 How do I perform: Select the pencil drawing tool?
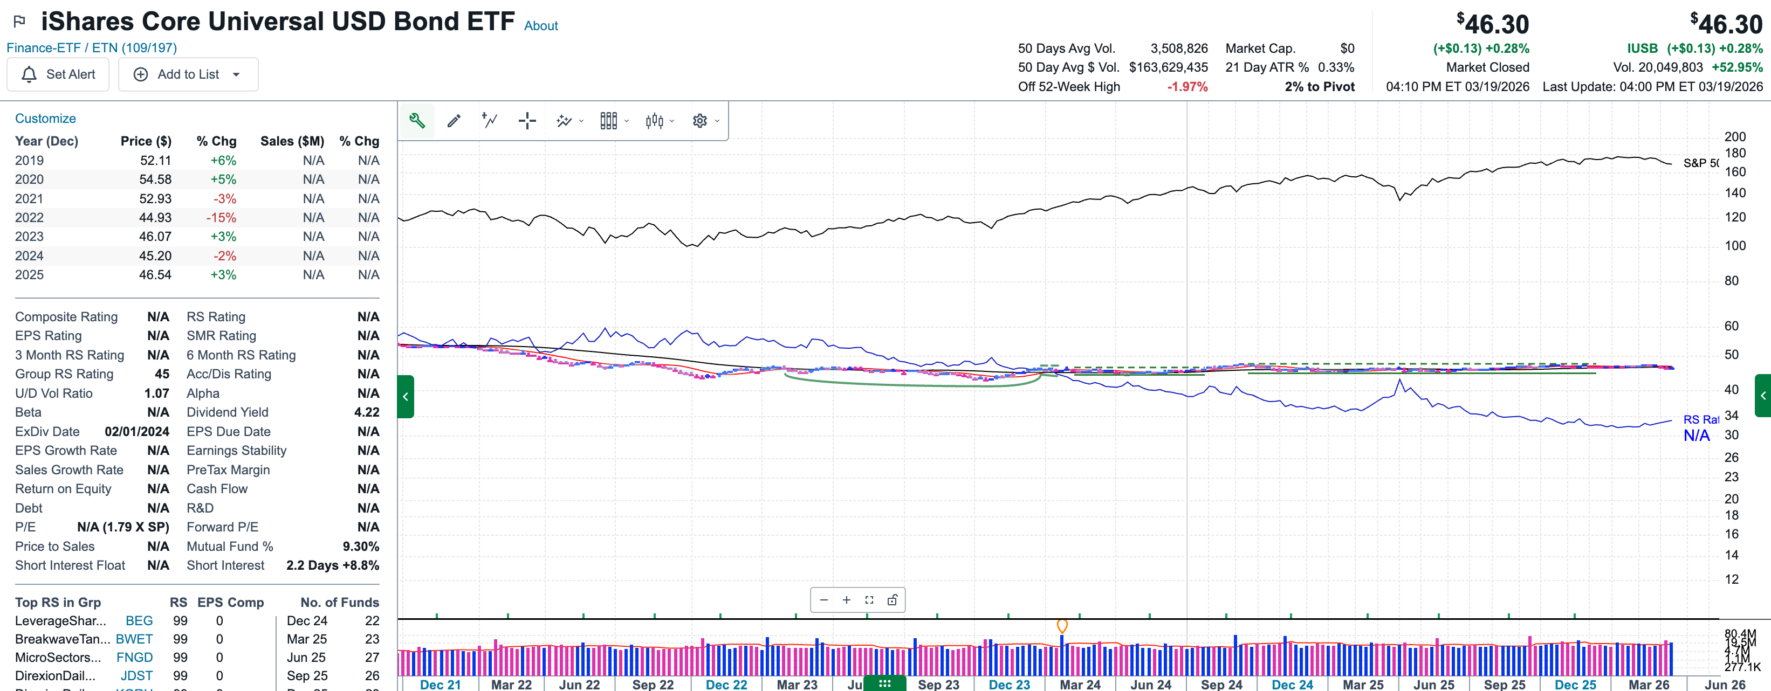[454, 121]
